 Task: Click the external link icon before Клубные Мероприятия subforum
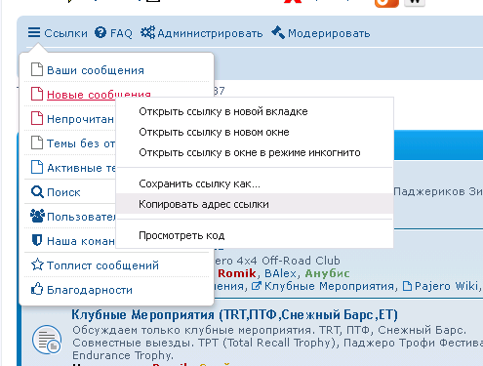click(257, 286)
